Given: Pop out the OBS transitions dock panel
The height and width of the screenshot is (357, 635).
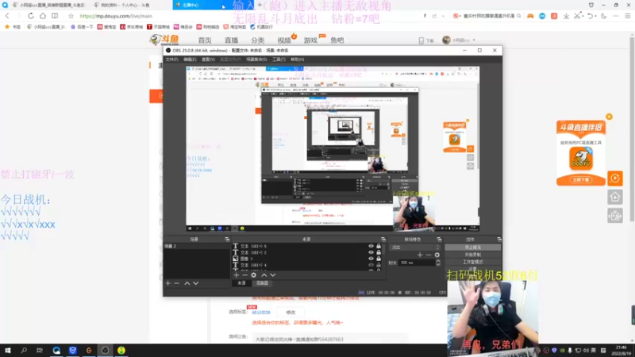Looking at the screenshot, I should point(439,240).
